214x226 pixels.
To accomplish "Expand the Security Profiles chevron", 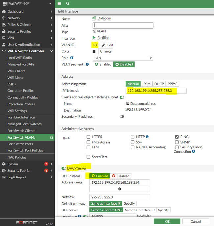I will (x=51, y=31).
